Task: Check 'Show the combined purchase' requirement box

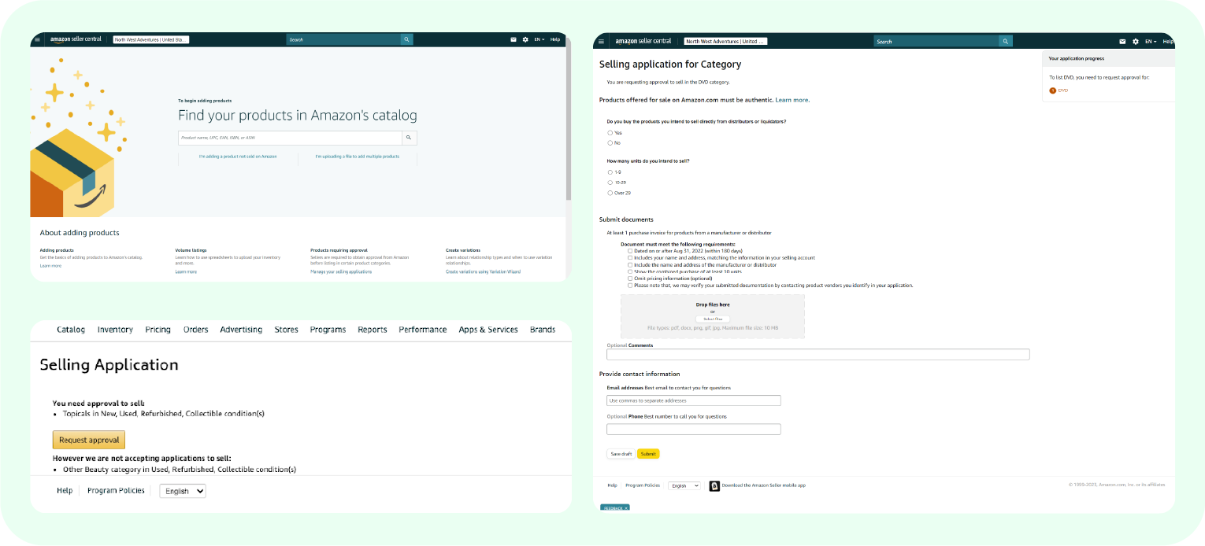Action: 630,271
